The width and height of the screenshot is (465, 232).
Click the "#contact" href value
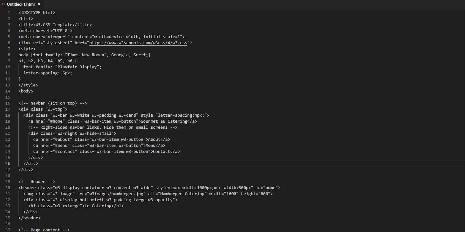click(x=66, y=152)
